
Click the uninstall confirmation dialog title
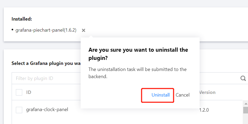(x=138, y=54)
